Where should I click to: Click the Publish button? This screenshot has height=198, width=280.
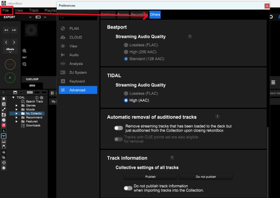150,177
